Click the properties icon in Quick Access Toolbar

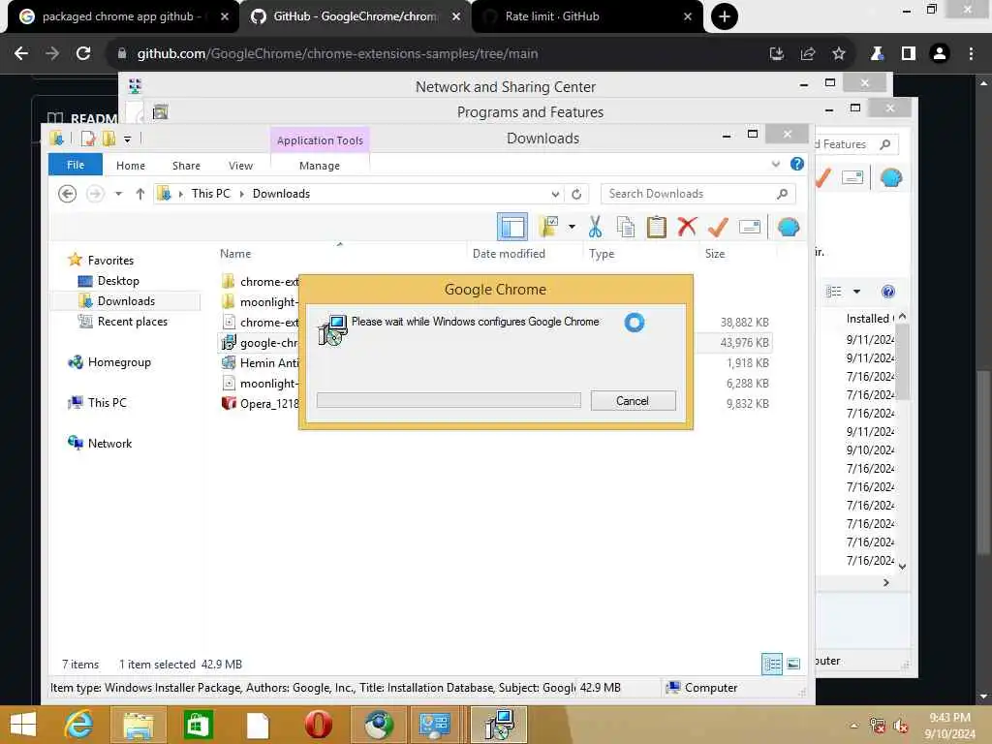pyautogui.click(x=88, y=138)
